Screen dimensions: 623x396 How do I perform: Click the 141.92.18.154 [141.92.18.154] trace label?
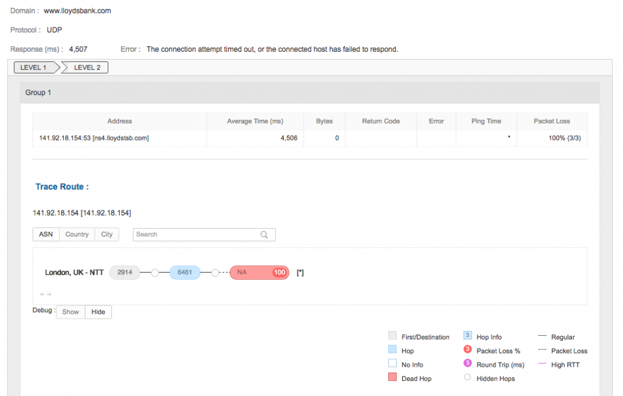click(82, 213)
